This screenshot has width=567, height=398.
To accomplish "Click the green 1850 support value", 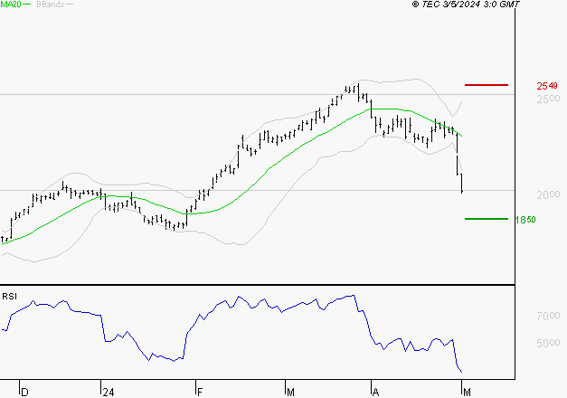I will tap(525, 220).
